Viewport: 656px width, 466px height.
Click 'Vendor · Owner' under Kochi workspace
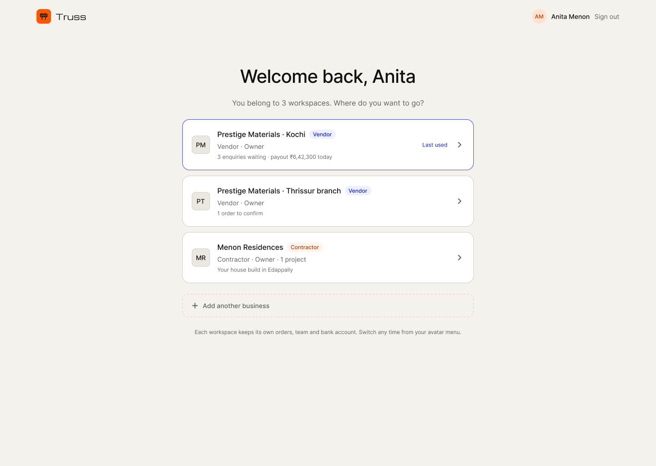[x=241, y=147]
